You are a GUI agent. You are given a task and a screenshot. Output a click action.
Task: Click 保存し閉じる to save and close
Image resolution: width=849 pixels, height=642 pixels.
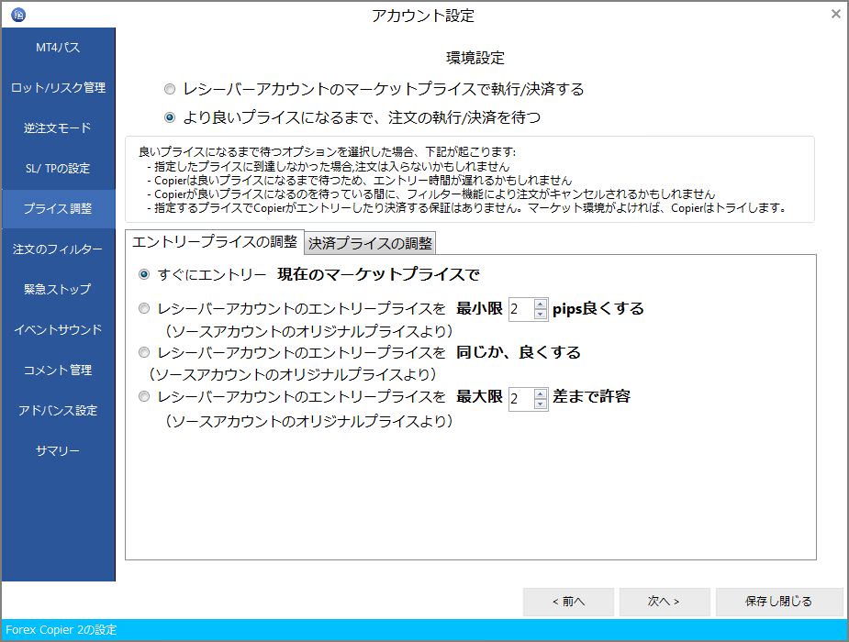(778, 602)
